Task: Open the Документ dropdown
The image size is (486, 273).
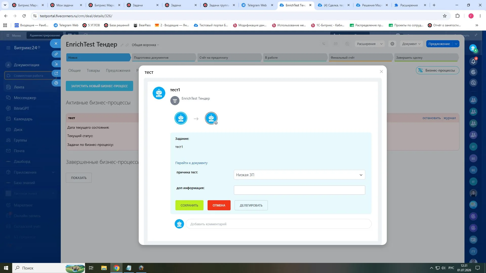Action: pyautogui.click(x=411, y=44)
